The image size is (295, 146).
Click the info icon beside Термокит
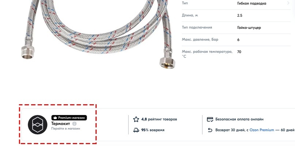click(x=75, y=124)
